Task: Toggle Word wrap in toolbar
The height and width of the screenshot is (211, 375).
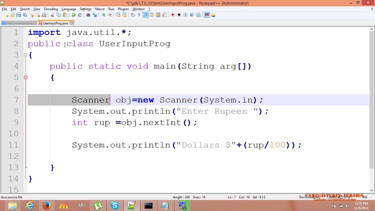Action: click(x=133, y=15)
